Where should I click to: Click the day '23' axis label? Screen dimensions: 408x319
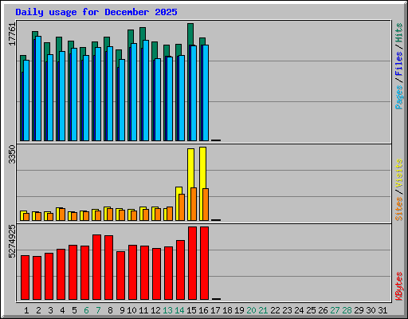click(287, 310)
